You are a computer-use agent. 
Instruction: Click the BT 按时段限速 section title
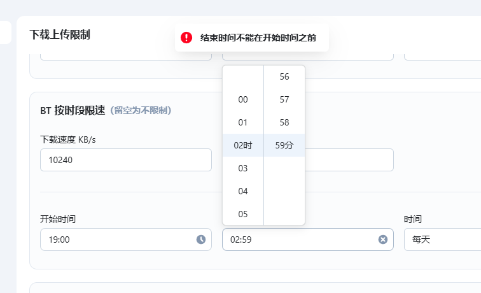[73, 110]
